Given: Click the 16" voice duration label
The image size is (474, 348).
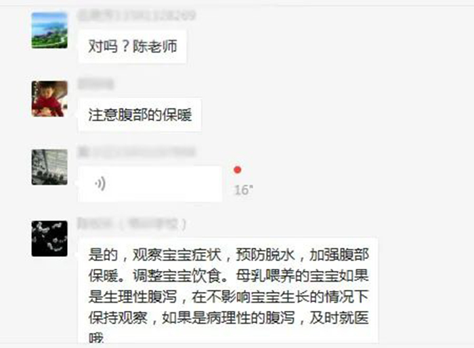Looking at the screenshot, I should click(244, 190).
